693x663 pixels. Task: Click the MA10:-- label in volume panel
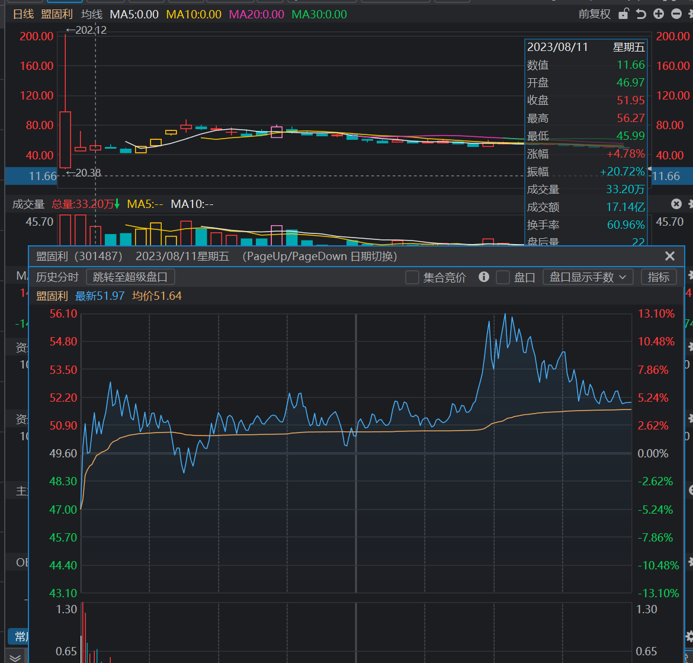pos(192,204)
